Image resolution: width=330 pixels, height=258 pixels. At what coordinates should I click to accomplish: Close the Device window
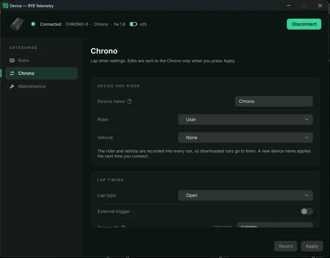coord(320,6)
